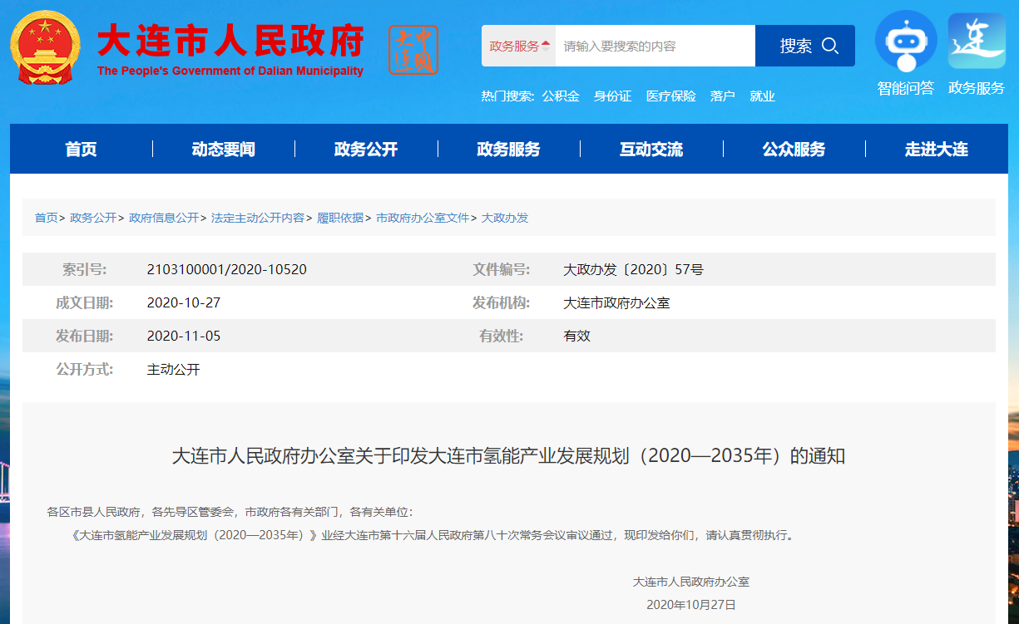Click the magnifier search icon
Image resolution: width=1019 pixels, height=624 pixels.
point(829,46)
